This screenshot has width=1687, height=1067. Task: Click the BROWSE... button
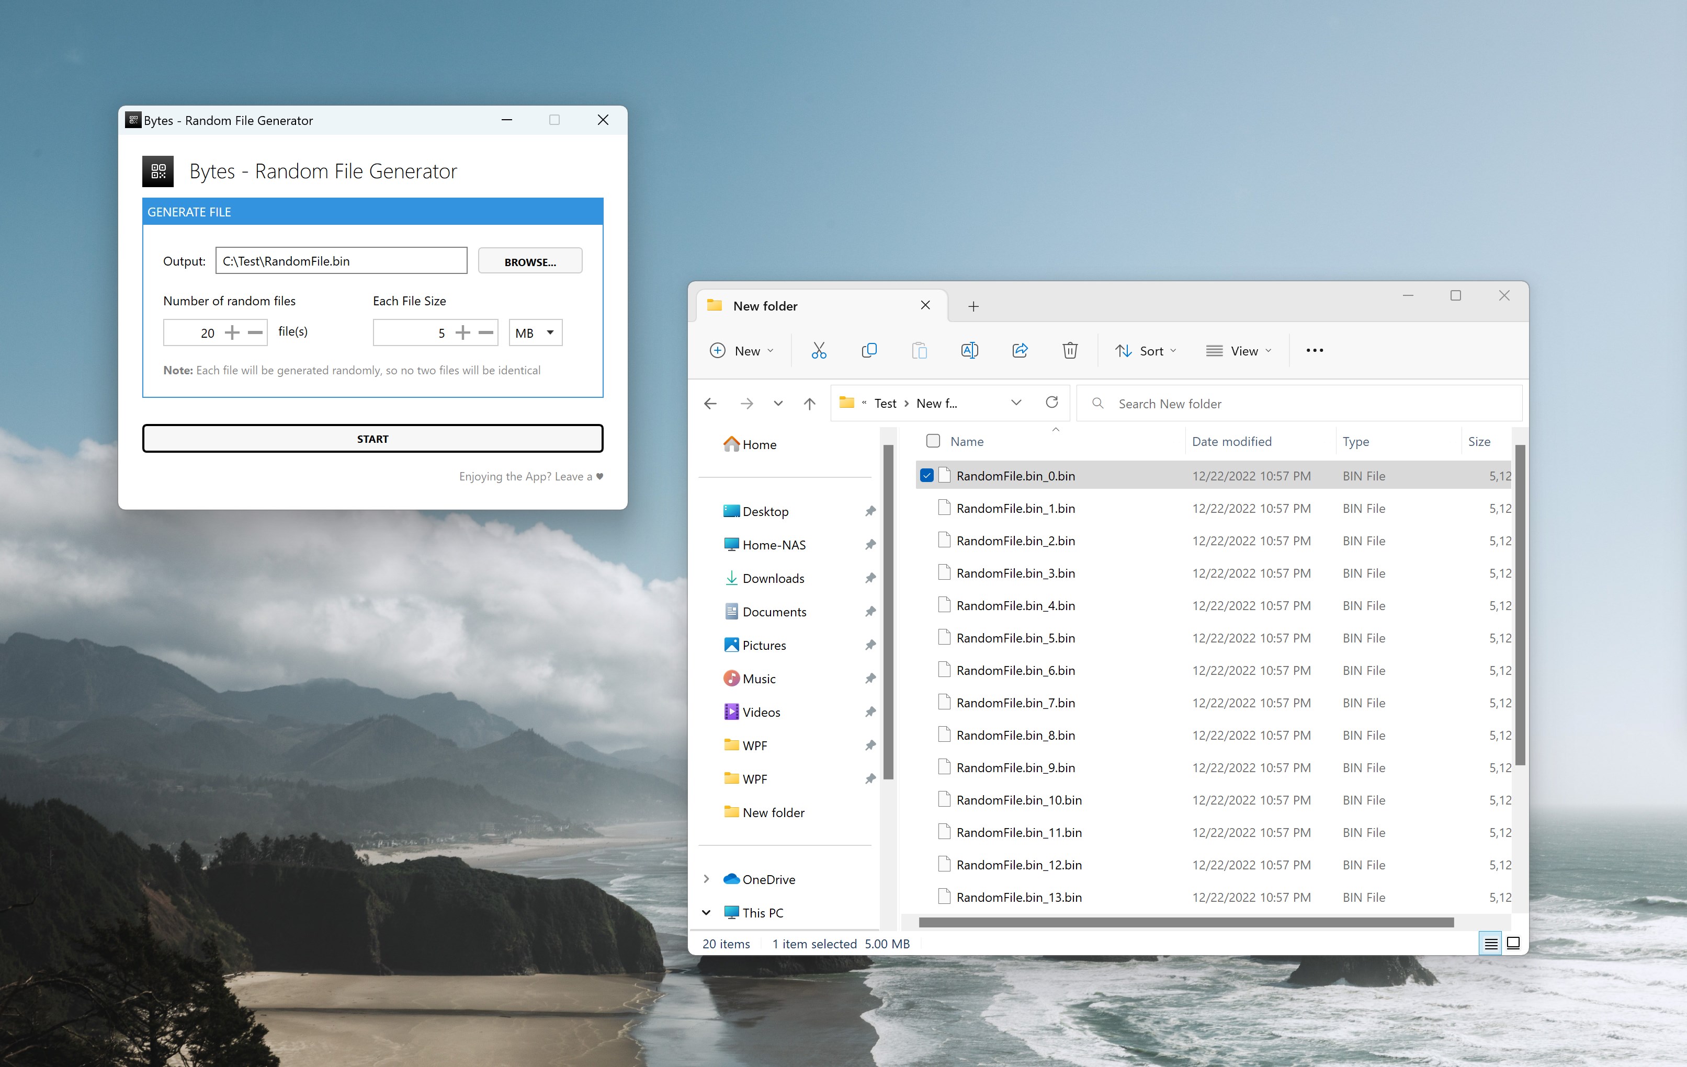coord(529,262)
